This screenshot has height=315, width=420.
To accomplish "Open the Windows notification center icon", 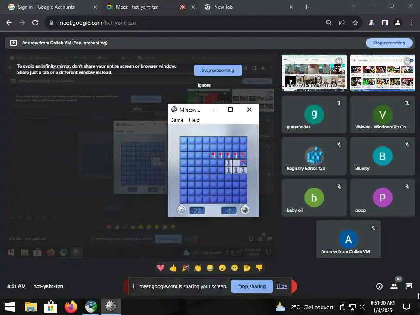I will pos(406,306).
